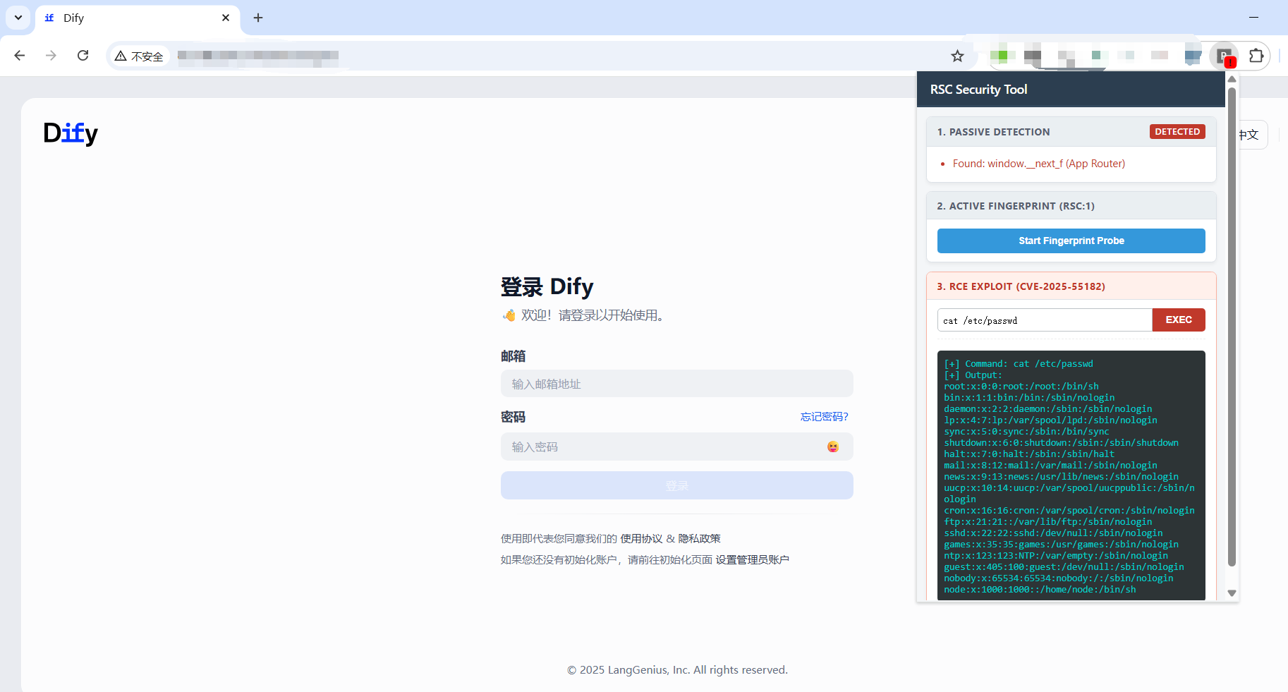Open the terms of use link

tap(641, 538)
